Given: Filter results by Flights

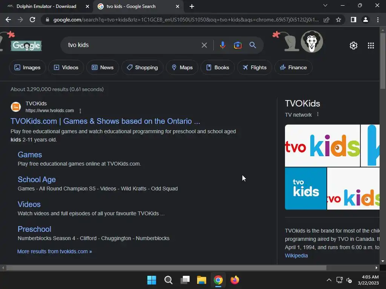Looking at the screenshot, I should point(254,67).
